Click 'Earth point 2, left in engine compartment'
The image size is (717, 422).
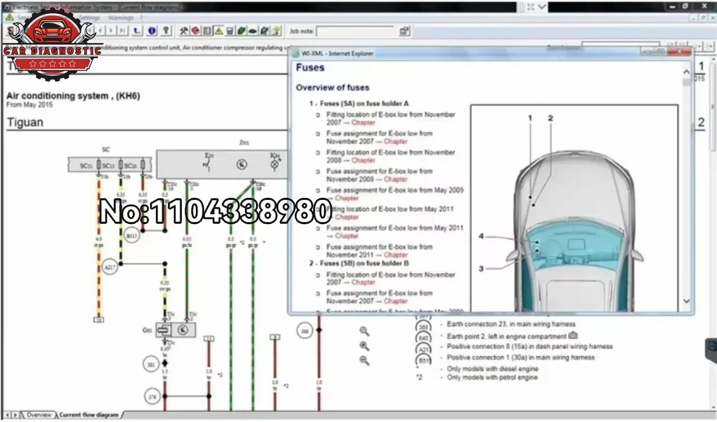(506, 336)
